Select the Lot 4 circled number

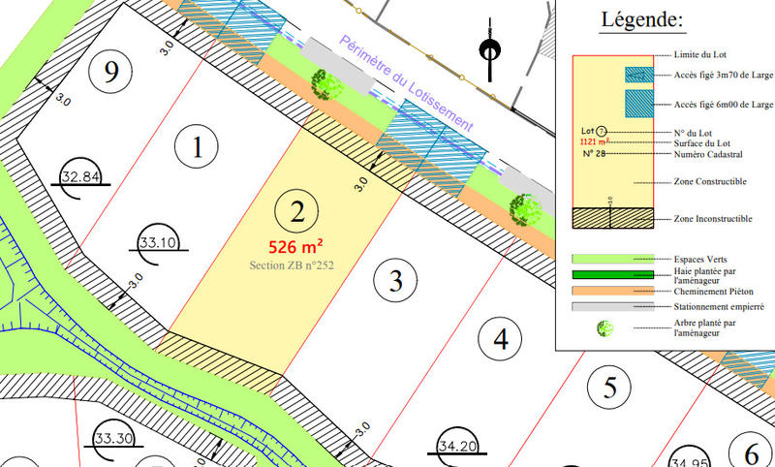(501, 339)
